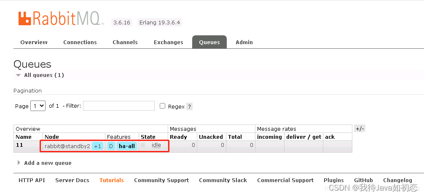Sort by Ready messages column
Screen dimensions: 424x196
click(178, 137)
